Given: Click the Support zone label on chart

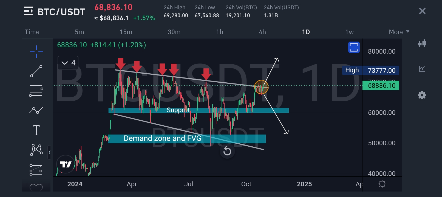Looking at the screenshot, I should click(178, 110).
